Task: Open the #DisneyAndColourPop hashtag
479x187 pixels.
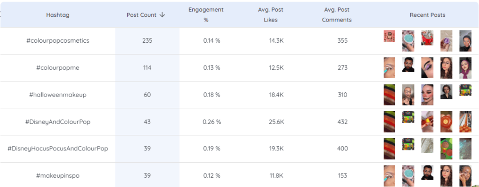Action: click(58, 122)
